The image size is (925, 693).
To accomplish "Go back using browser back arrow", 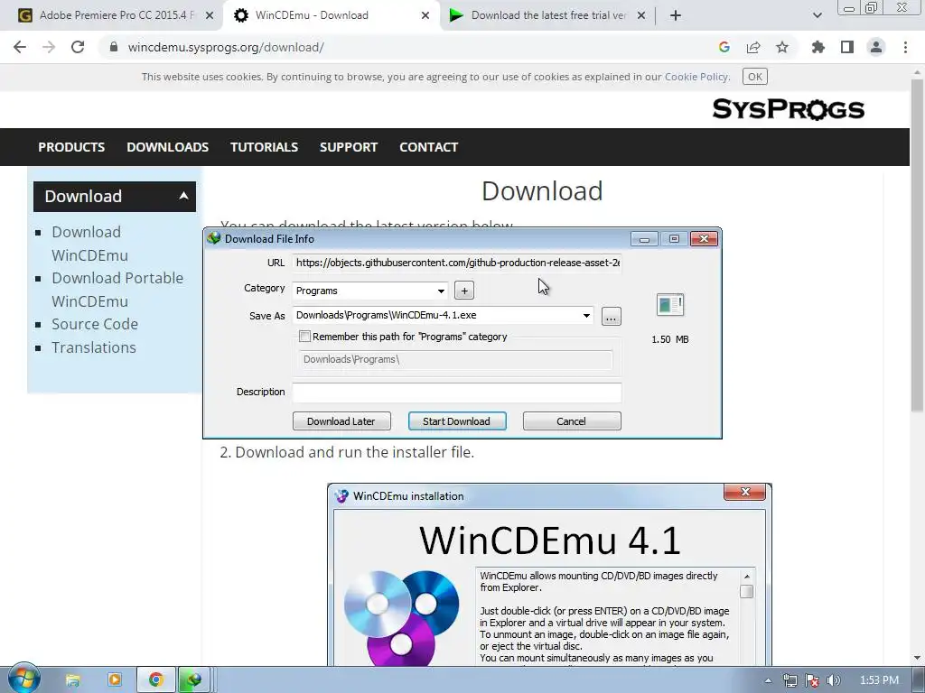I will pos(20,47).
